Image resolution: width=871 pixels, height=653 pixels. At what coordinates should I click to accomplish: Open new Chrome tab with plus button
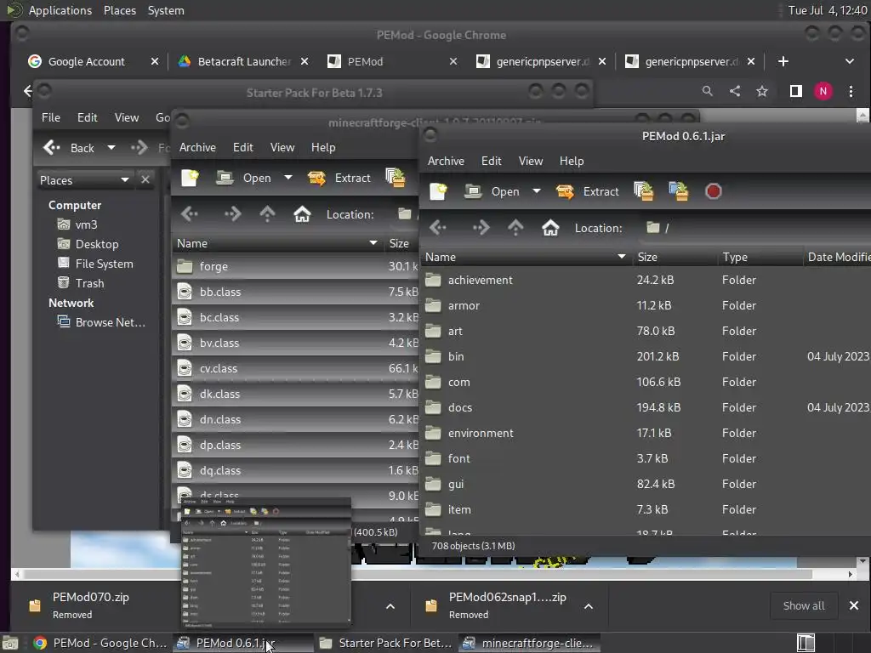(783, 61)
